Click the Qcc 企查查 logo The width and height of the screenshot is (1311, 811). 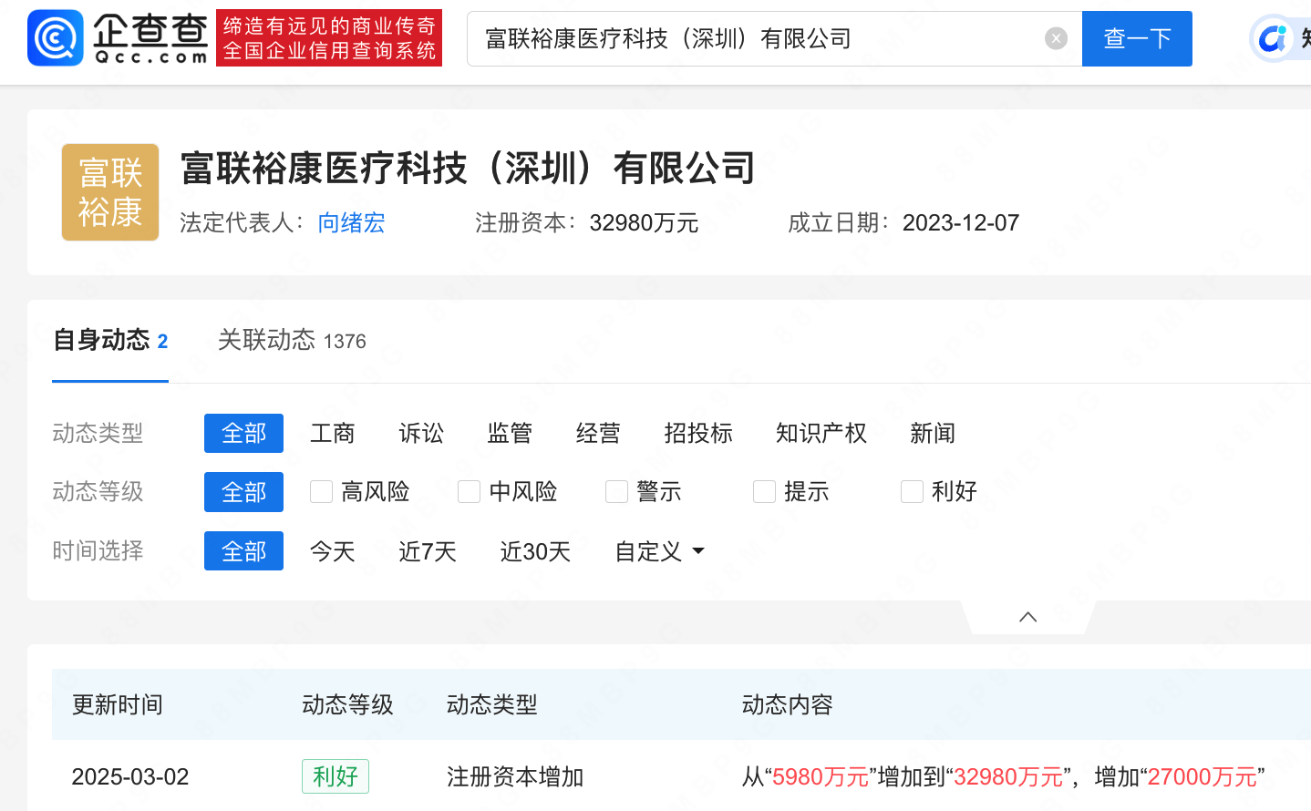(118, 38)
